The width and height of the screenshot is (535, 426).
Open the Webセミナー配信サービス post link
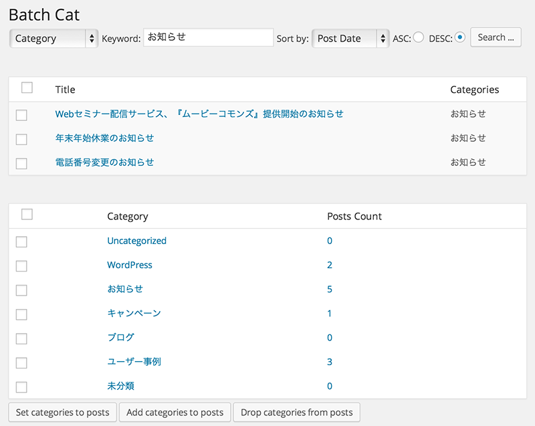click(x=199, y=114)
